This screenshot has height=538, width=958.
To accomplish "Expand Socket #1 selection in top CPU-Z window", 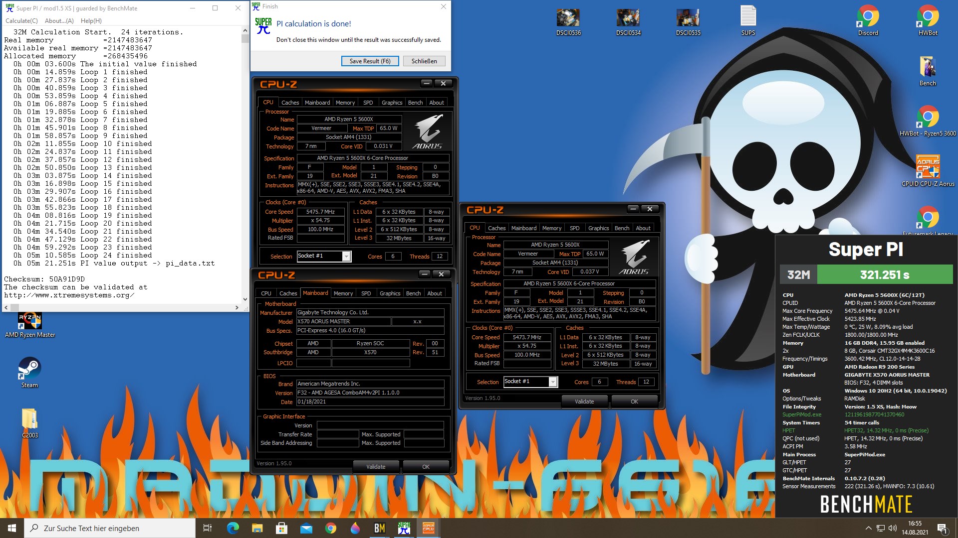I will click(x=346, y=256).
